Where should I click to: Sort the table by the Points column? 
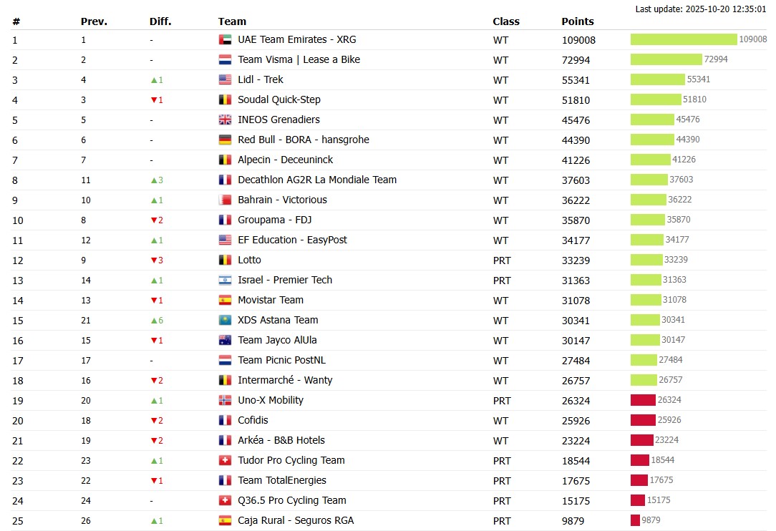click(576, 21)
